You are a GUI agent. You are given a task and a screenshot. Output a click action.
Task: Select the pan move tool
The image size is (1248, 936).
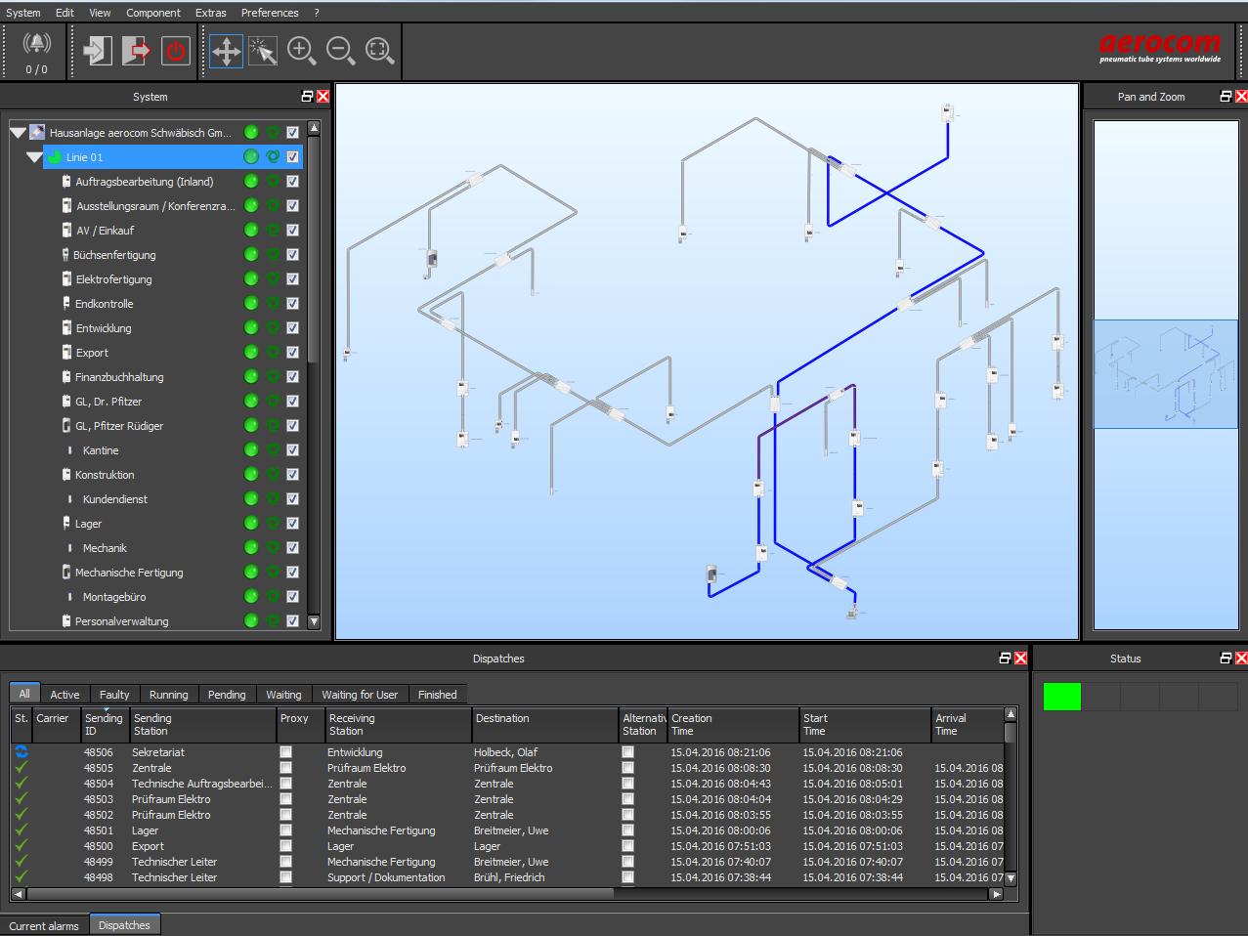click(x=226, y=51)
